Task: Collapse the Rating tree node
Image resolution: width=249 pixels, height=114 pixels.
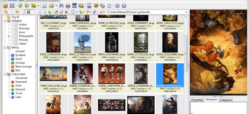Action: [5, 48]
